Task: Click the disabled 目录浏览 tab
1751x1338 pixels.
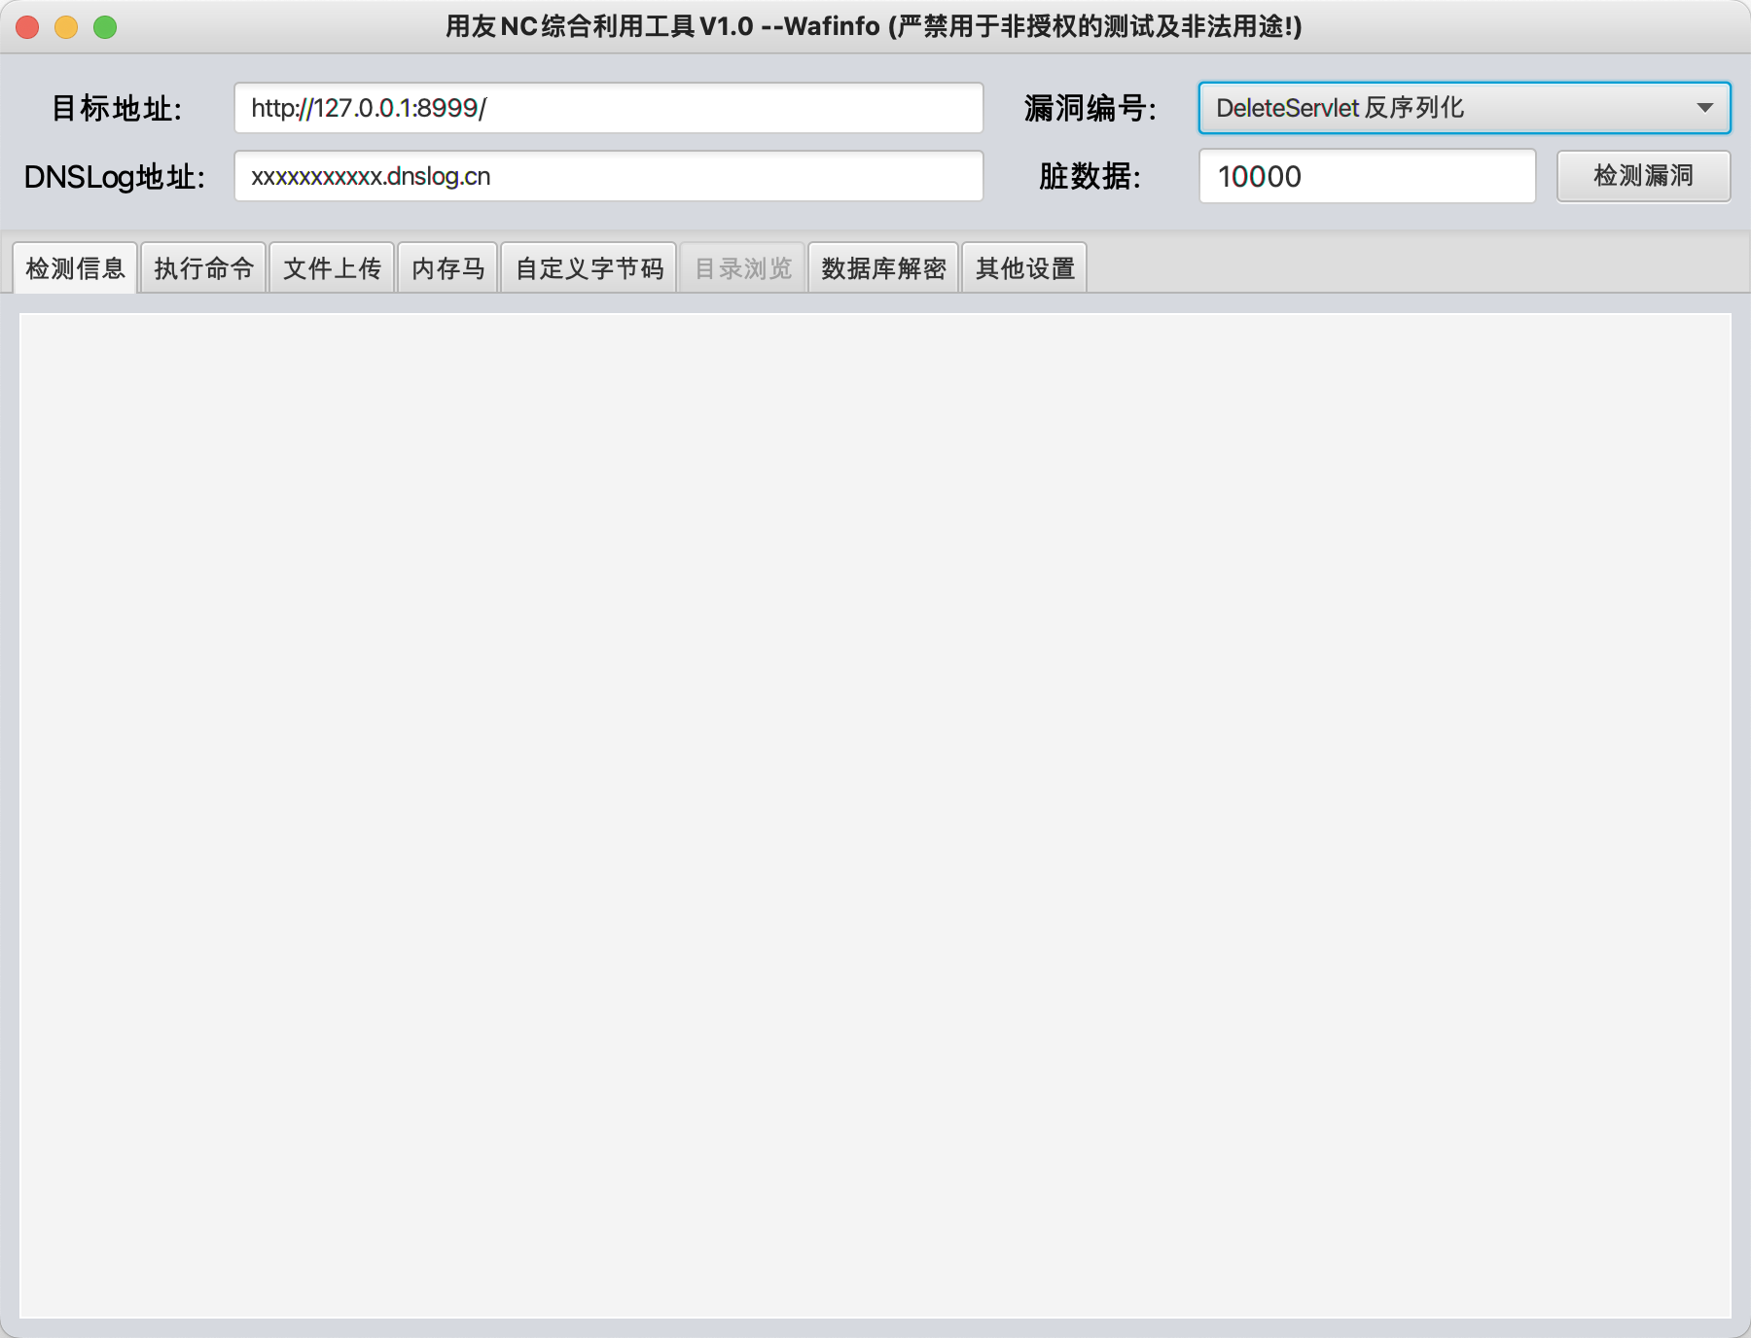Action: pyautogui.click(x=743, y=268)
